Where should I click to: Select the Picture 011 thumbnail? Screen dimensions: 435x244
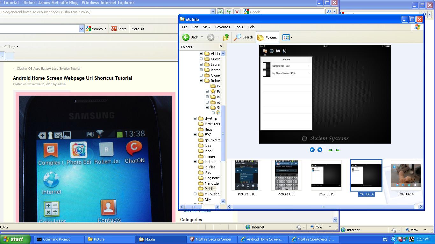[286, 175]
